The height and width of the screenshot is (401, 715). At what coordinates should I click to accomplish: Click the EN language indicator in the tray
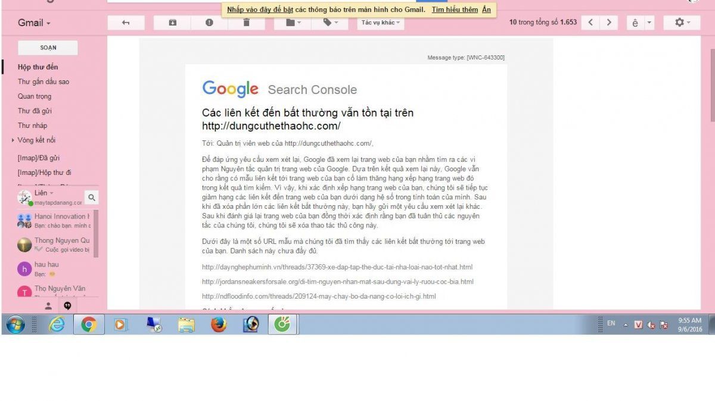click(611, 323)
